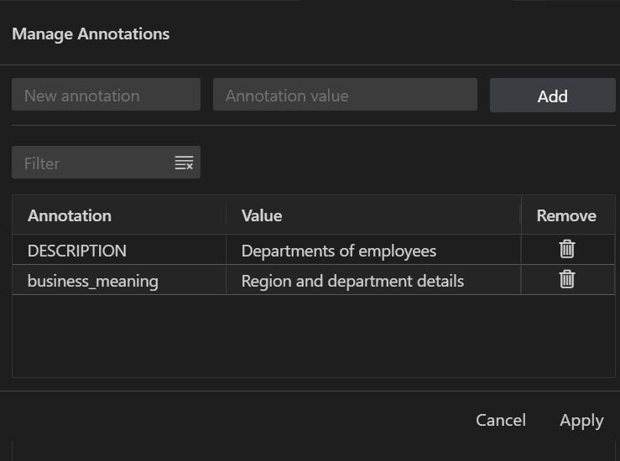Sort by the Annotation column header
Image resolution: width=620 pixels, height=461 pixels.
(x=70, y=215)
